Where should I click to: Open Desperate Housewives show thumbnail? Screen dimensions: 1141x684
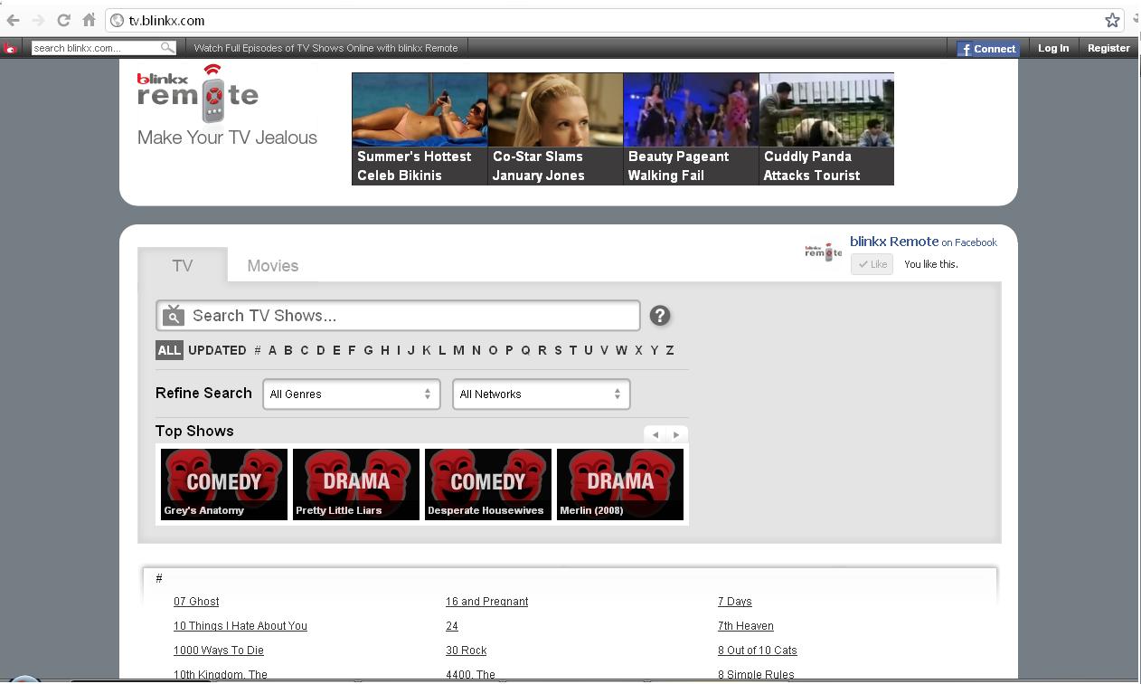click(x=488, y=484)
